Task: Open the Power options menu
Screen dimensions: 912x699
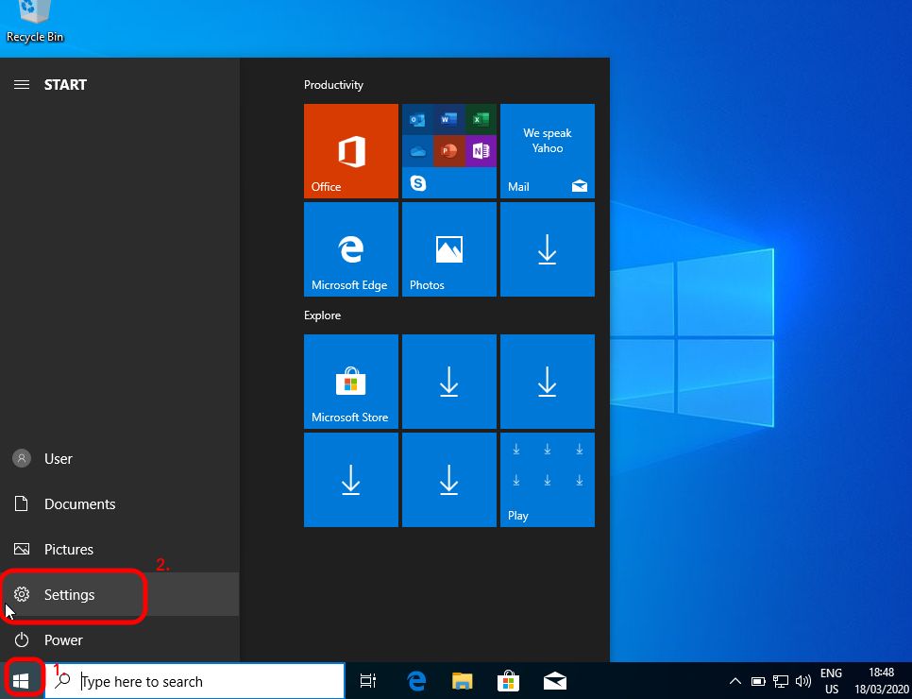Action: click(62, 640)
